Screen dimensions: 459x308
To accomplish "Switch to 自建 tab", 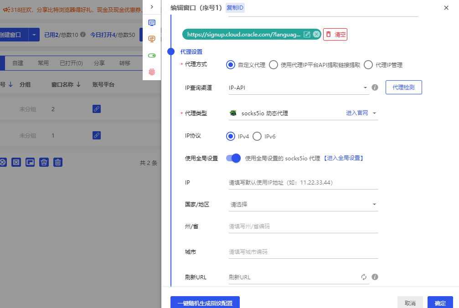I will 18,63.
